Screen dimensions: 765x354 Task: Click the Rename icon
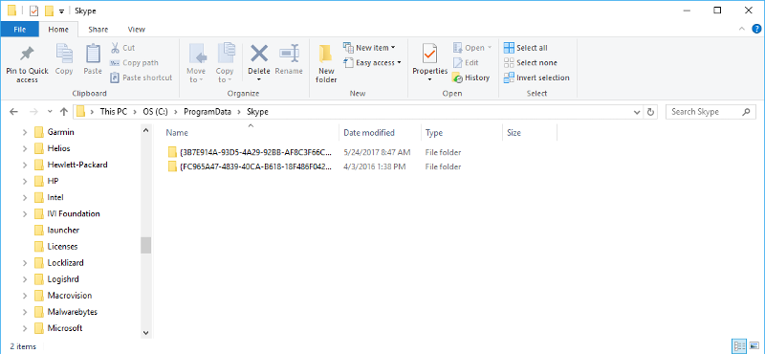pyautogui.click(x=289, y=54)
